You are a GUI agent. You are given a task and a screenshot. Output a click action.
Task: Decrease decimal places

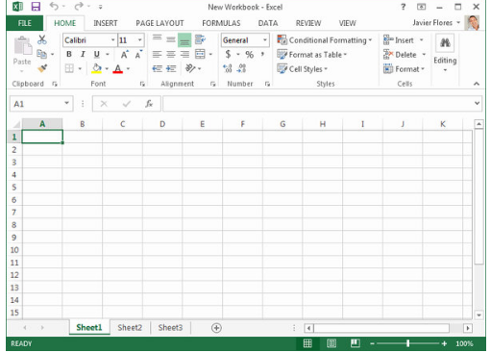click(241, 68)
